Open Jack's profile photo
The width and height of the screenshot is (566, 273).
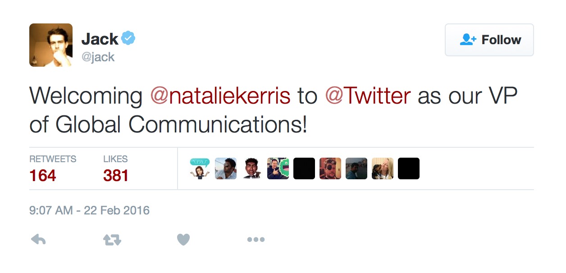51,45
